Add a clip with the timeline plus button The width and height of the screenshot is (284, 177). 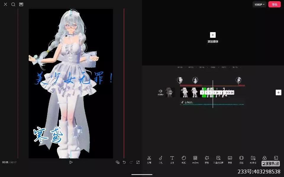278,92
